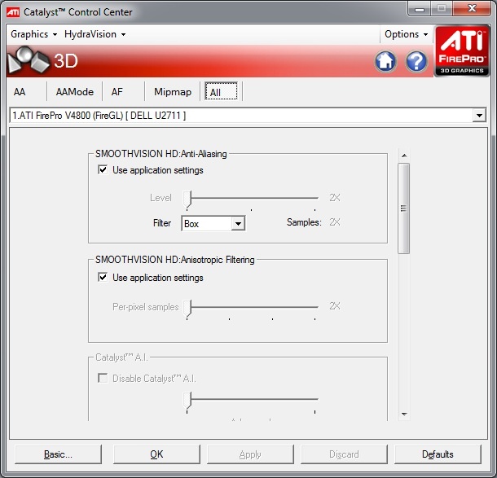This screenshot has height=478, width=497.
Task: Click the Basic... button
Action: 59,454
